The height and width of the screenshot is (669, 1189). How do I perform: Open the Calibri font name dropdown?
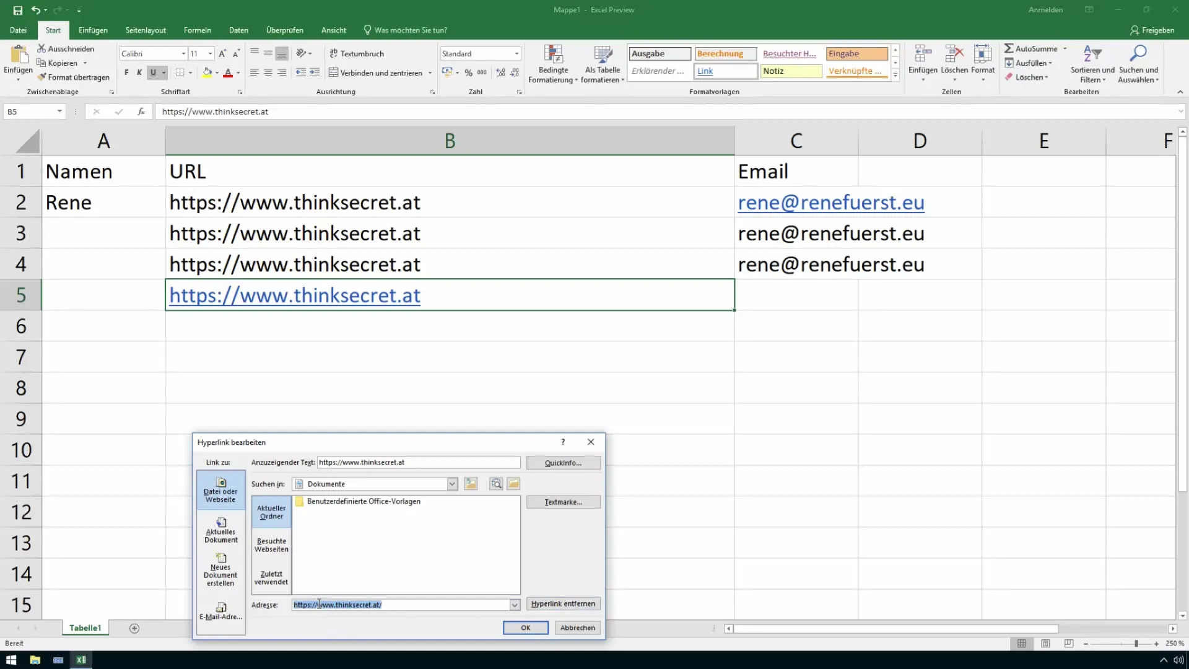click(183, 54)
